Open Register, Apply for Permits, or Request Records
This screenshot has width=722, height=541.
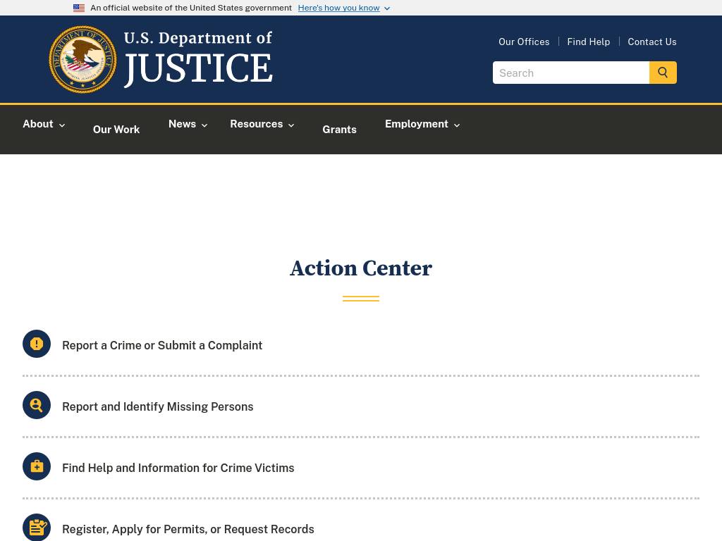click(188, 529)
